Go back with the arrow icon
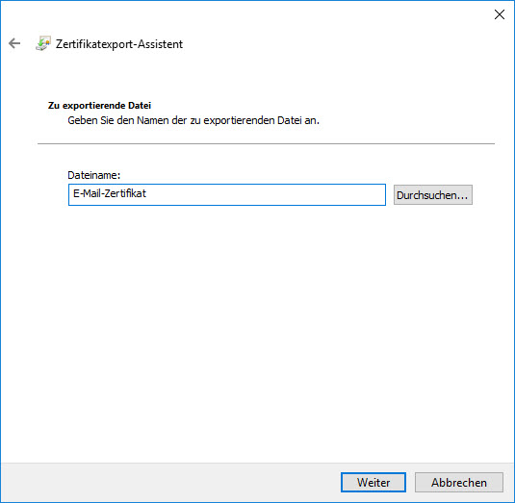The image size is (515, 503). pos(14,43)
